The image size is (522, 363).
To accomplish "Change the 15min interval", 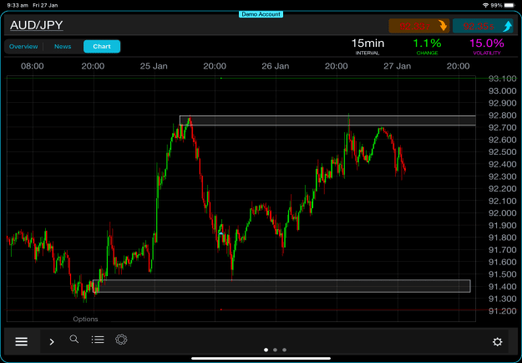I will (x=367, y=46).
